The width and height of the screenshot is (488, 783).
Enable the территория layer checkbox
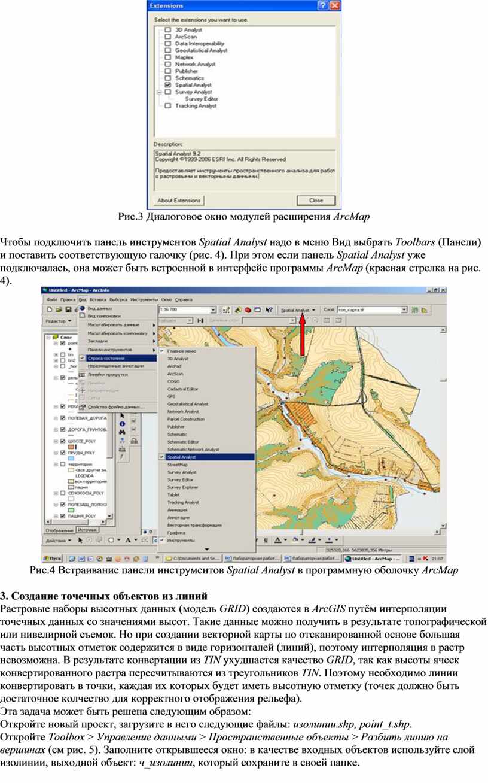62,464
